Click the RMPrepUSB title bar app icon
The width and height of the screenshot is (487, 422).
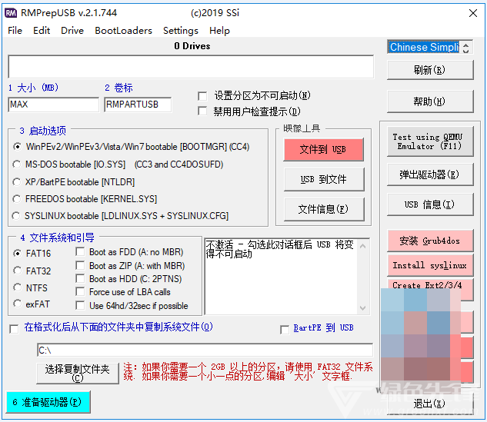(11, 13)
